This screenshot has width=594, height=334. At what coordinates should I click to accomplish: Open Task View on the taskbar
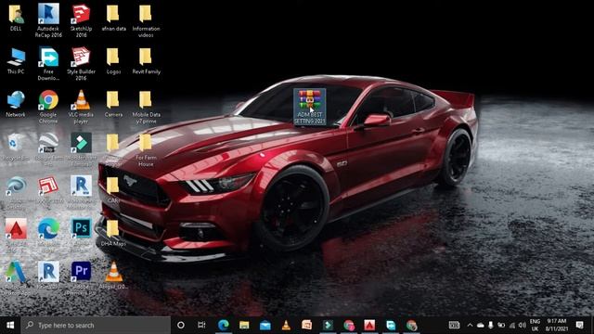point(201,325)
